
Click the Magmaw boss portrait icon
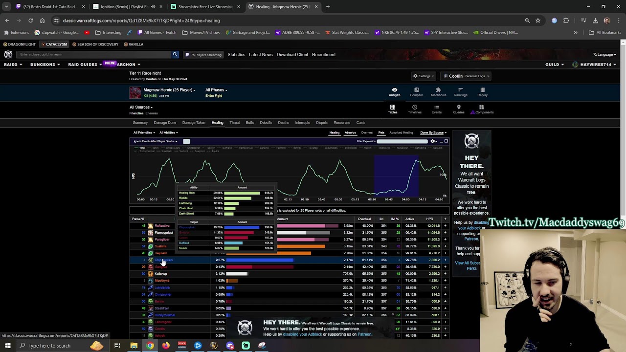[x=135, y=92]
